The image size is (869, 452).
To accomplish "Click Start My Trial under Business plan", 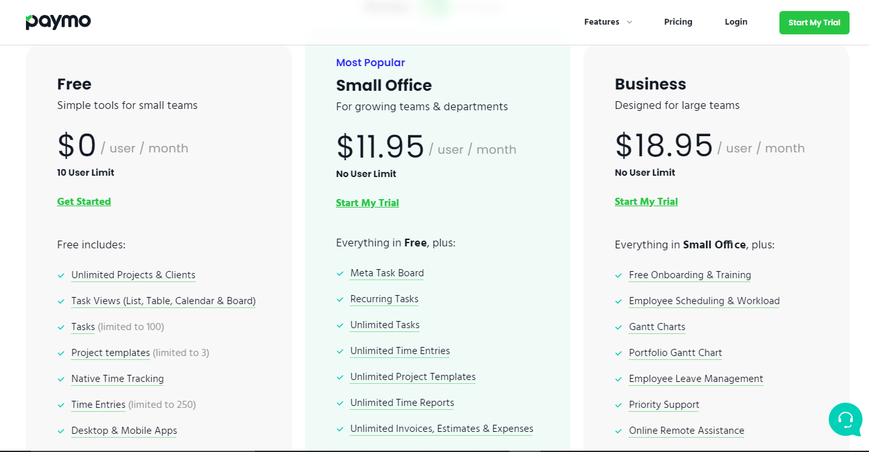I will (x=646, y=202).
